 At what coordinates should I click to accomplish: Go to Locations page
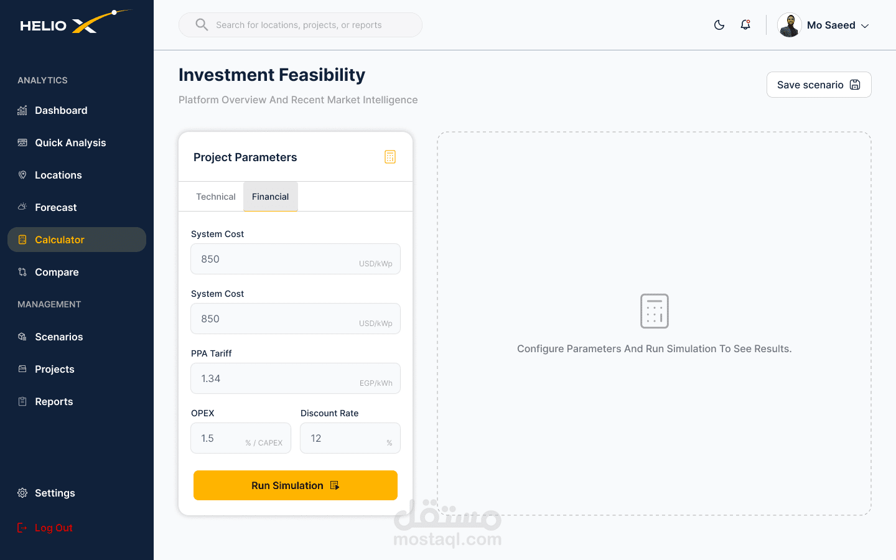pyautogui.click(x=58, y=175)
